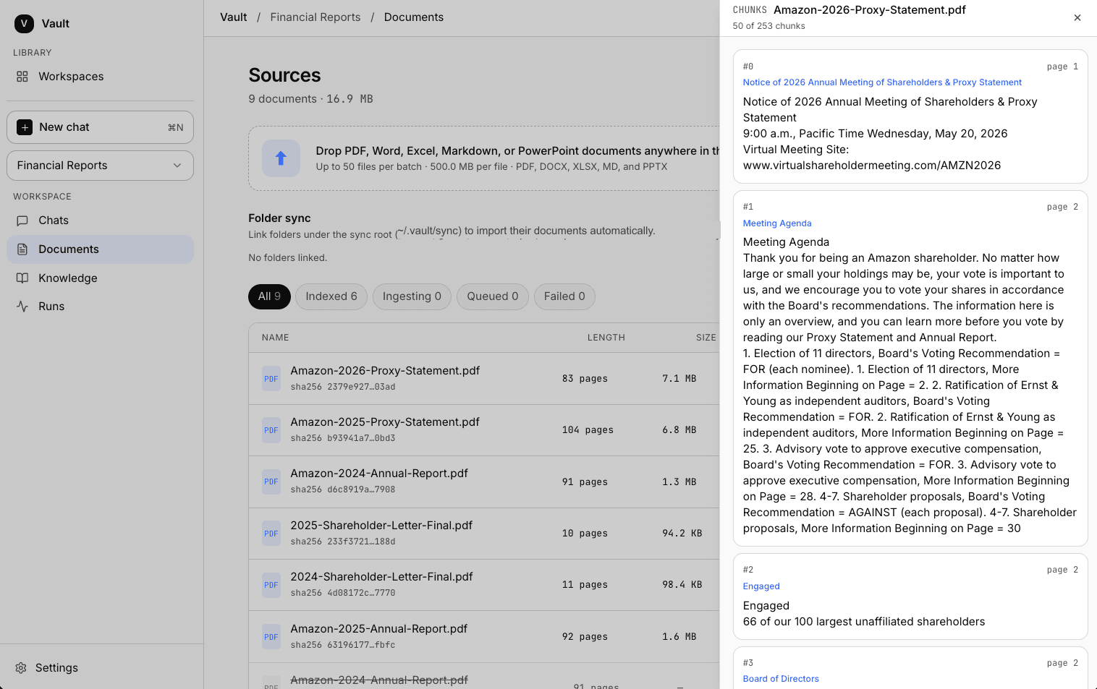Open Amazon-2024-Annual-Report.pdf, 1.3 MB row
The image size is (1097, 689).
click(484, 482)
